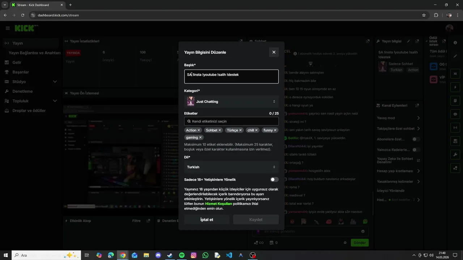The image size is (463, 260).
Task: Open Steam from the taskbar
Action: coord(170,255)
